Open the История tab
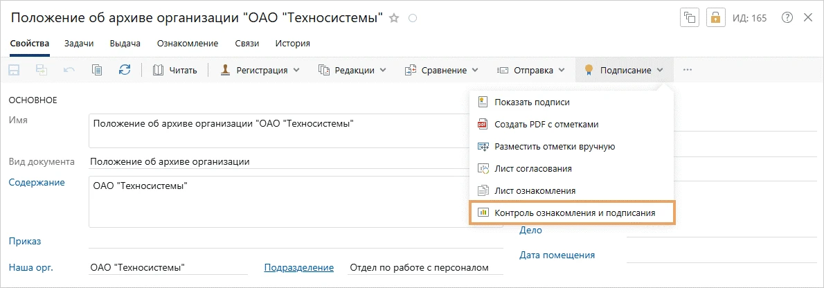 click(x=292, y=43)
